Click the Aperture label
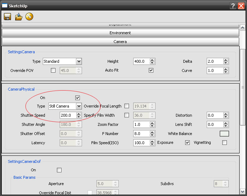The height and width of the screenshot is (196, 247). point(56,184)
